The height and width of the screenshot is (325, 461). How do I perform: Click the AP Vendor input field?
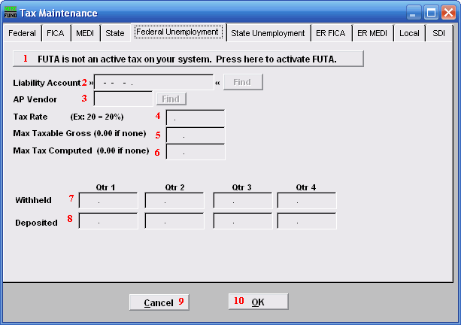123,99
